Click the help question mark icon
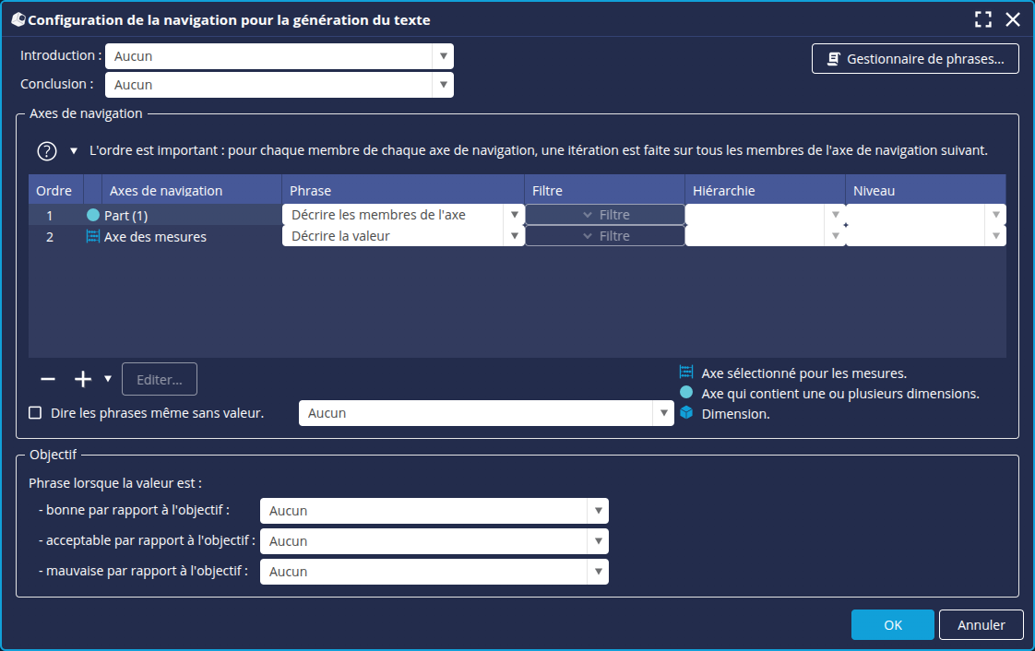Viewport: 1035px width, 651px height. (x=47, y=151)
